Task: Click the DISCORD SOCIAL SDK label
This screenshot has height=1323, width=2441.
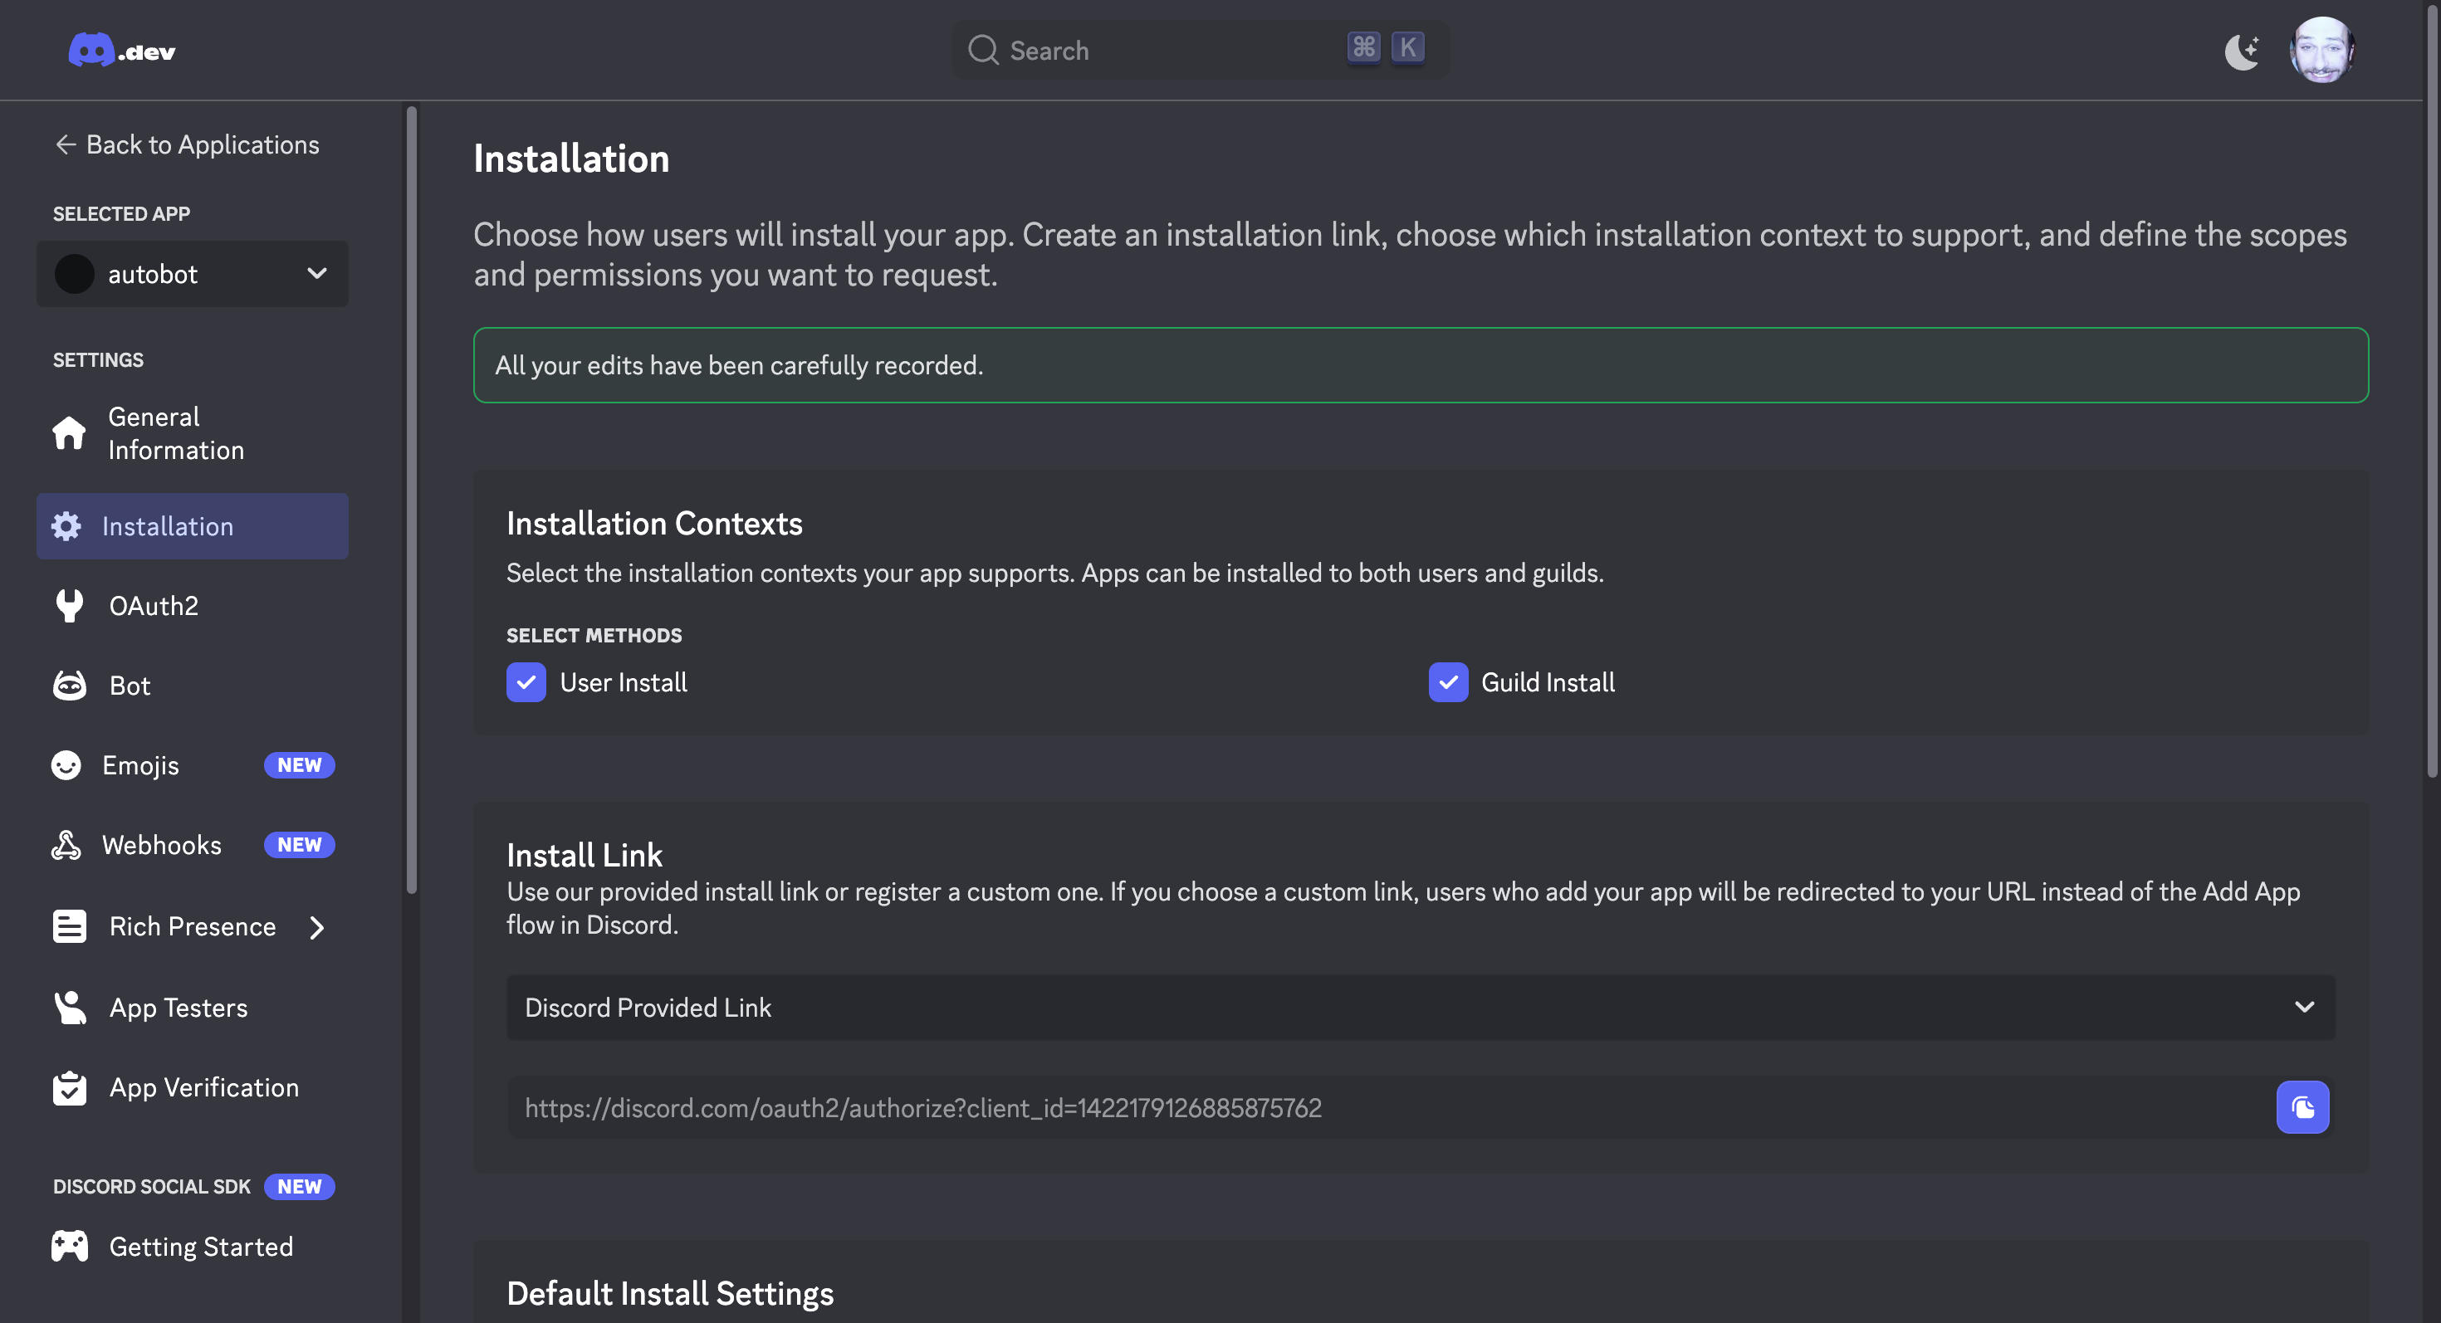Action: (152, 1187)
